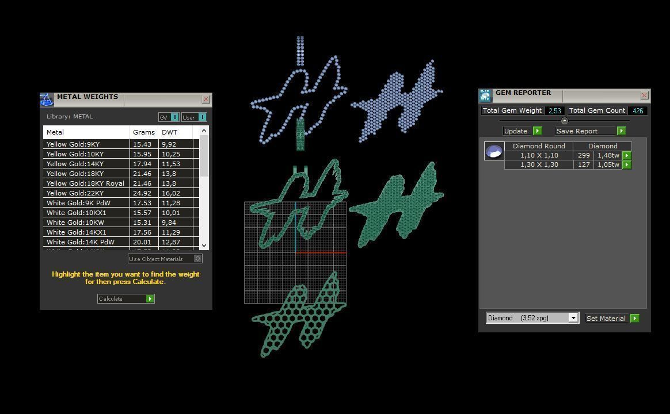Select White Gold:14K PdW row

(121, 243)
